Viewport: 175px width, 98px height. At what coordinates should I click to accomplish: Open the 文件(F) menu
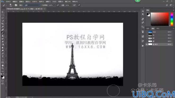click(8, 2)
